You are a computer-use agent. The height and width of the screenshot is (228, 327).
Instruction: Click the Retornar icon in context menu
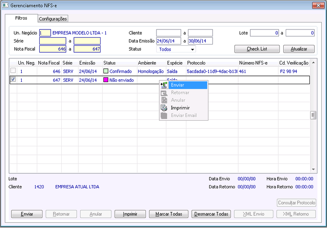click(x=164, y=93)
